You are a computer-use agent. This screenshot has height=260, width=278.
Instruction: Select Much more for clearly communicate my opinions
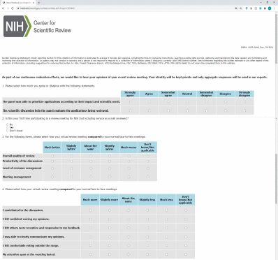(90, 237)
